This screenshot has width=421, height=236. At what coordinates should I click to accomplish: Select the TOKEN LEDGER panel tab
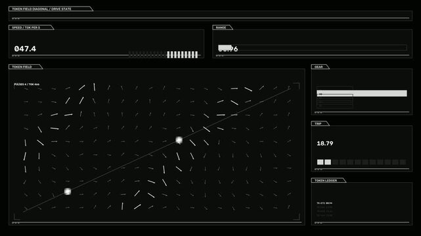[x=328, y=180]
